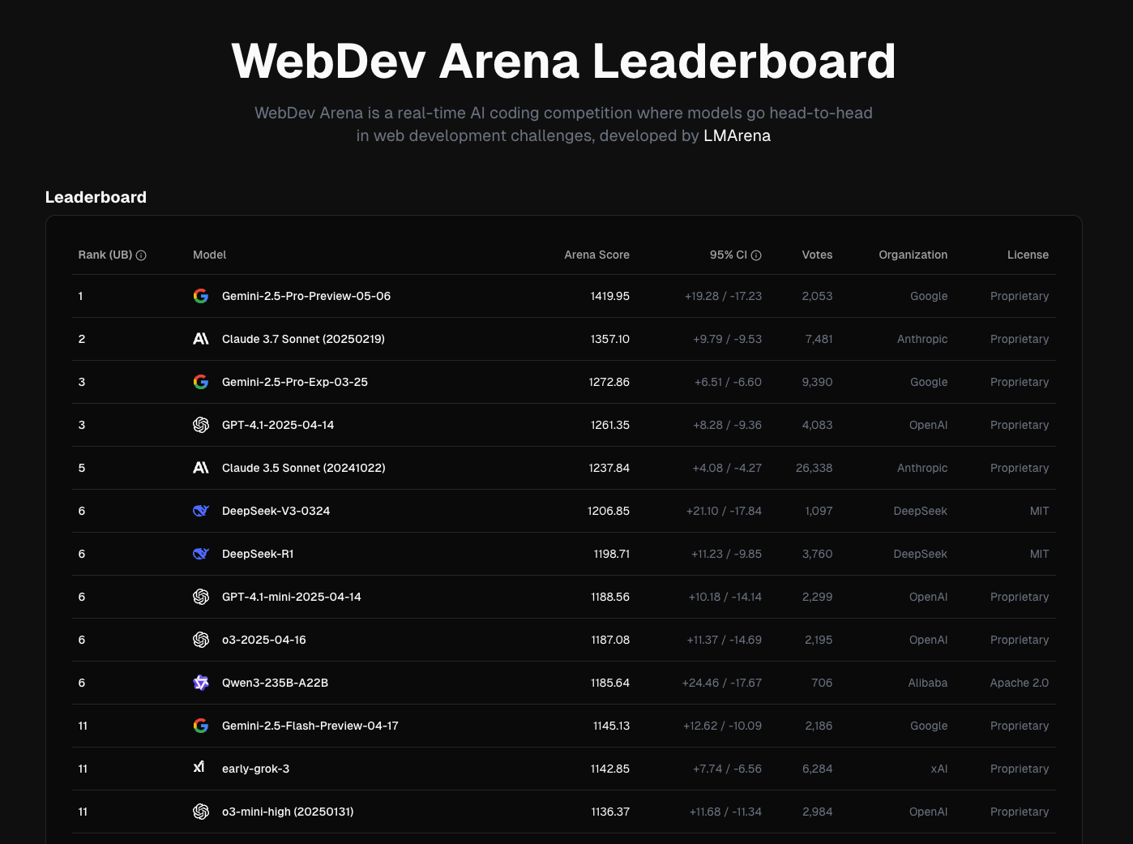Click the DeepSeek whale icon beside DeepSeek-V3-0324

click(x=201, y=511)
